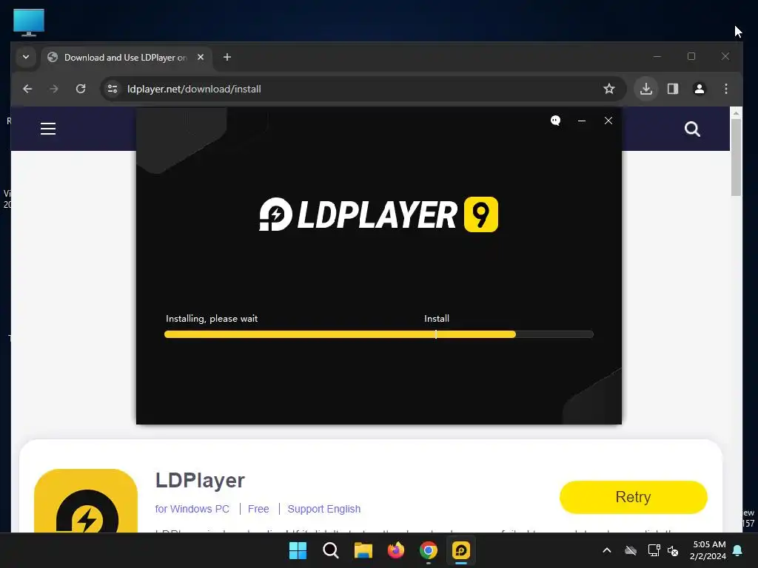The width and height of the screenshot is (758, 568).
Task: Click the LDPlayer 9 logo in installer
Action: (x=378, y=214)
